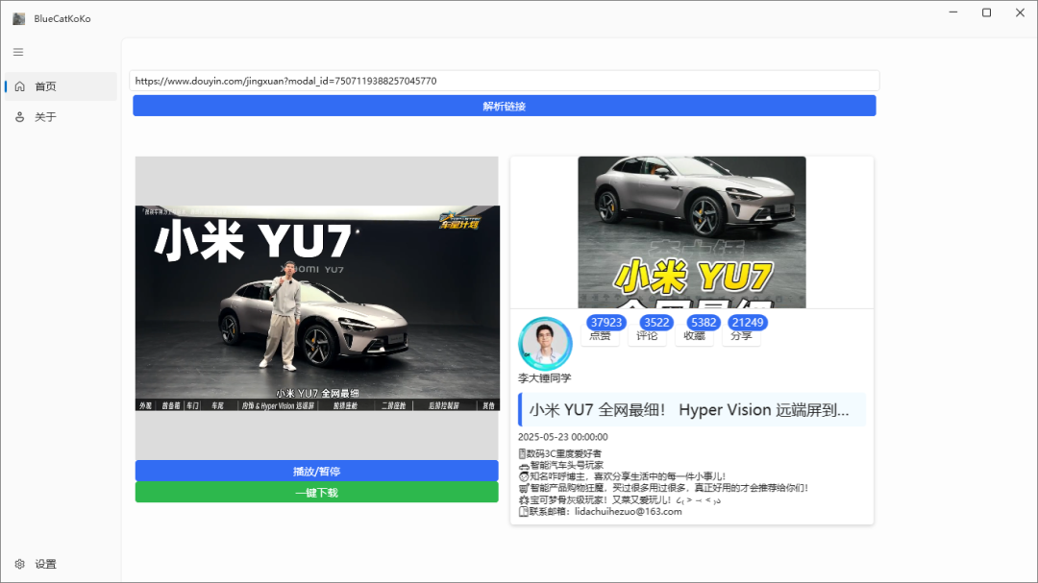Image resolution: width=1038 pixels, height=583 pixels.
Task: Click the author avatar picture
Action: tap(545, 344)
